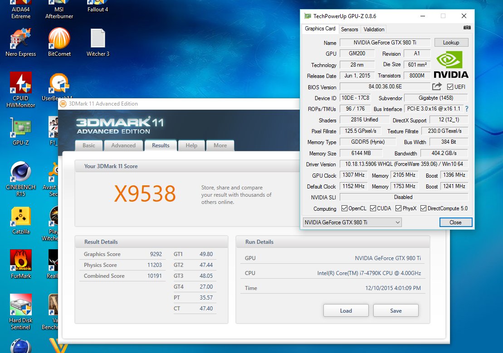This screenshot has height=353, width=503.
Task: Click the Save button in Run Details
Action: (x=396, y=310)
